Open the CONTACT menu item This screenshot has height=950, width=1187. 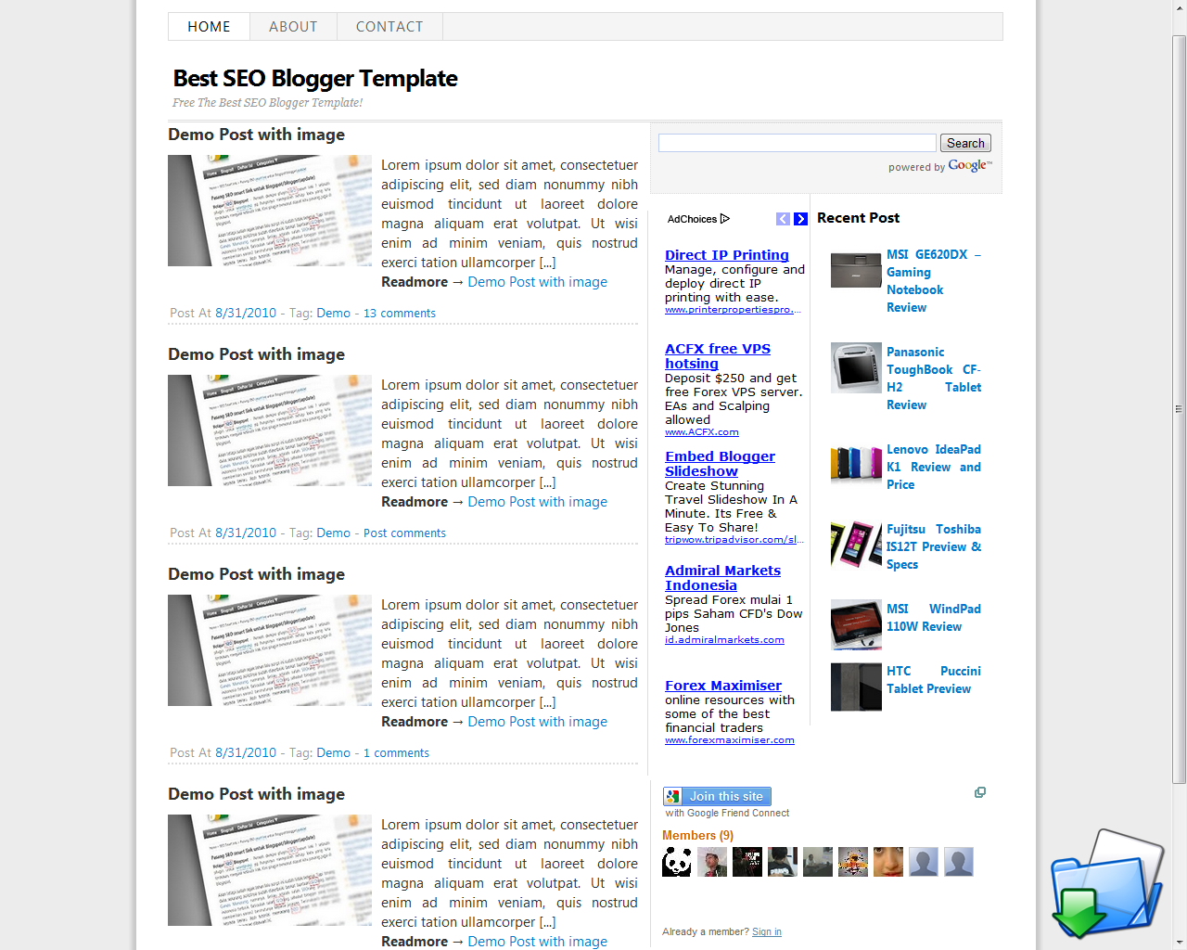click(x=389, y=27)
